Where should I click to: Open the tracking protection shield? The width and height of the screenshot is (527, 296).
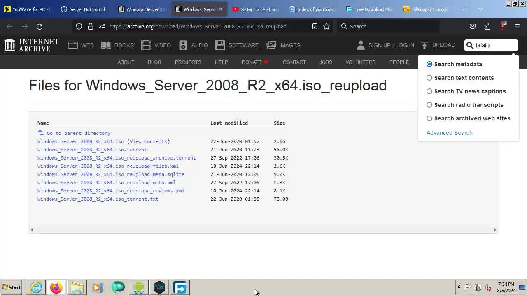click(x=79, y=26)
